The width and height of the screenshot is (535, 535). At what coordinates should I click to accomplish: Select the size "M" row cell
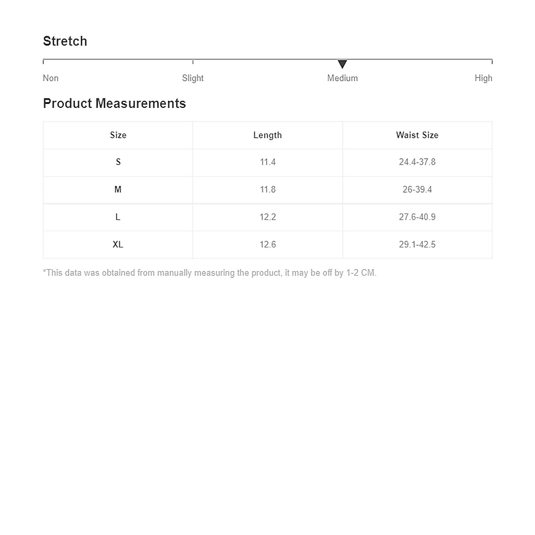click(x=118, y=189)
